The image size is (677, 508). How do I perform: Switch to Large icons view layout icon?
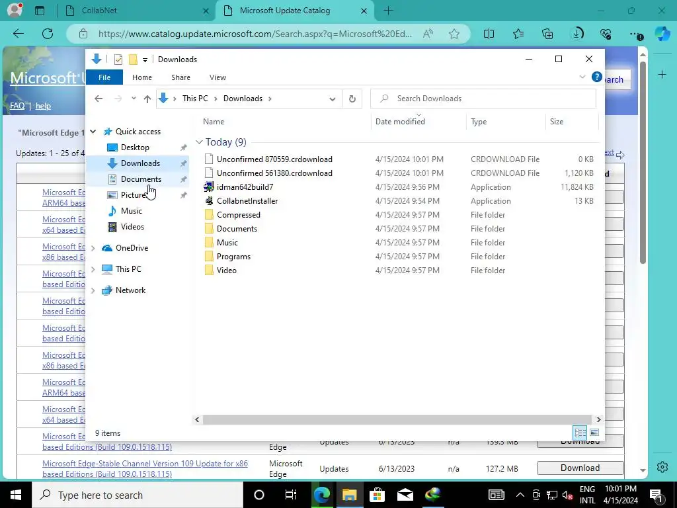point(594,433)
